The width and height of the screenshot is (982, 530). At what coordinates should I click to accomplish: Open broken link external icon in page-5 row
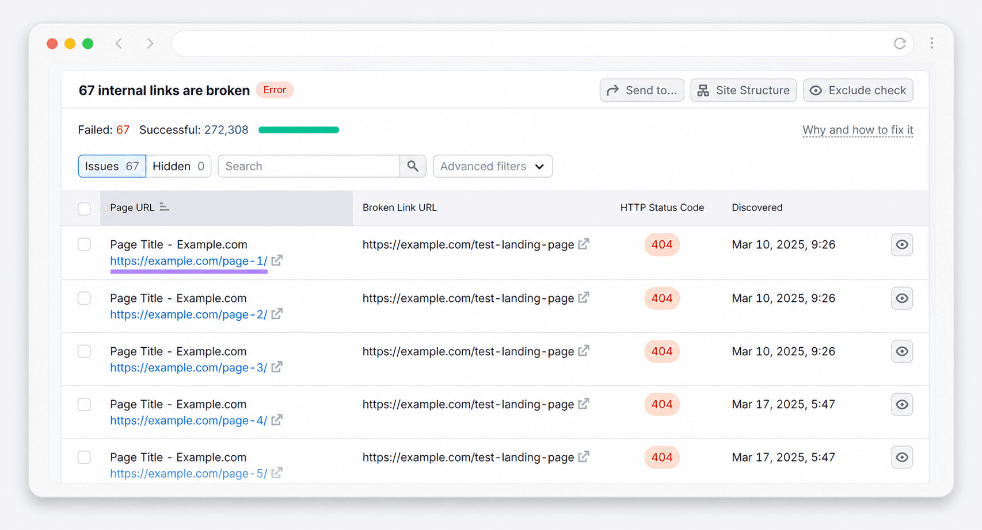pyautogui.click(x=584, y=456)
